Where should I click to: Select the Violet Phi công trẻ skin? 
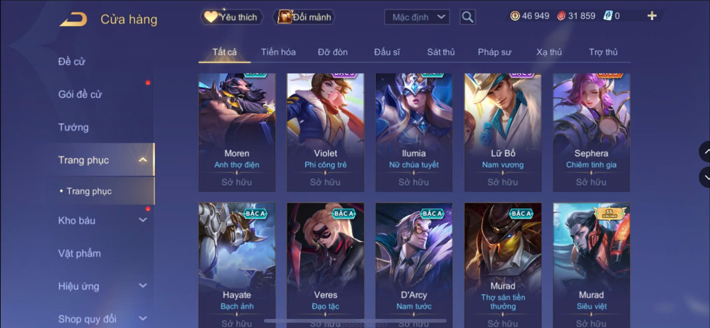(325, 133)
